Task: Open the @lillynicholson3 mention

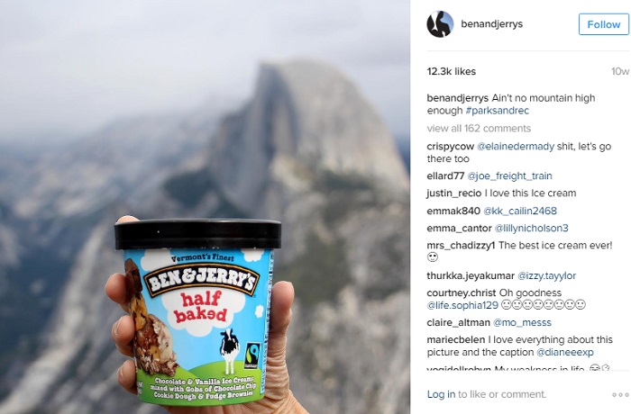Action: coord(531,229)
